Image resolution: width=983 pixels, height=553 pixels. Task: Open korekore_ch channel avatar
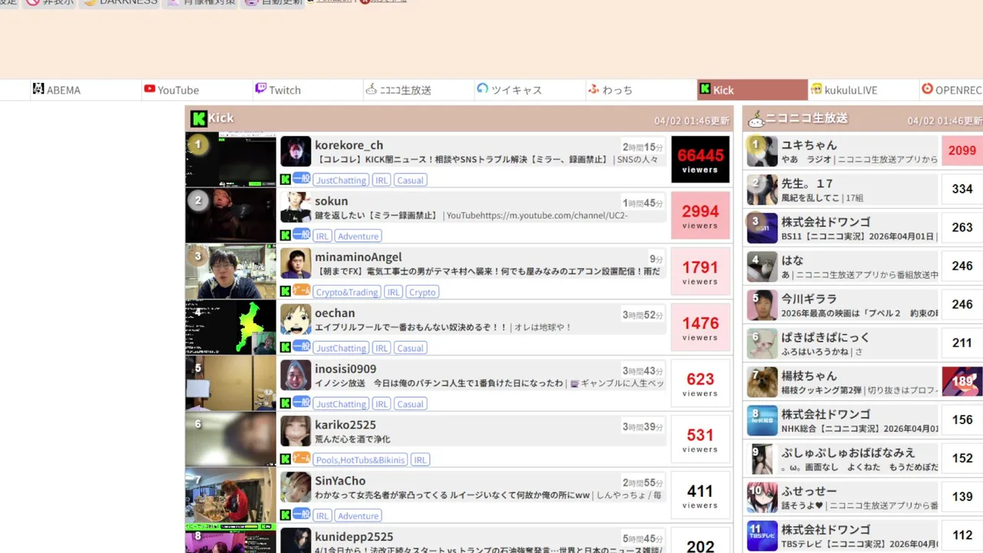pos(296,151)
